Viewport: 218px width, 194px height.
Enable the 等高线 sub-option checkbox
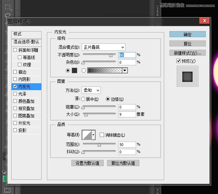pyautogui.click(x=19, y=57)
